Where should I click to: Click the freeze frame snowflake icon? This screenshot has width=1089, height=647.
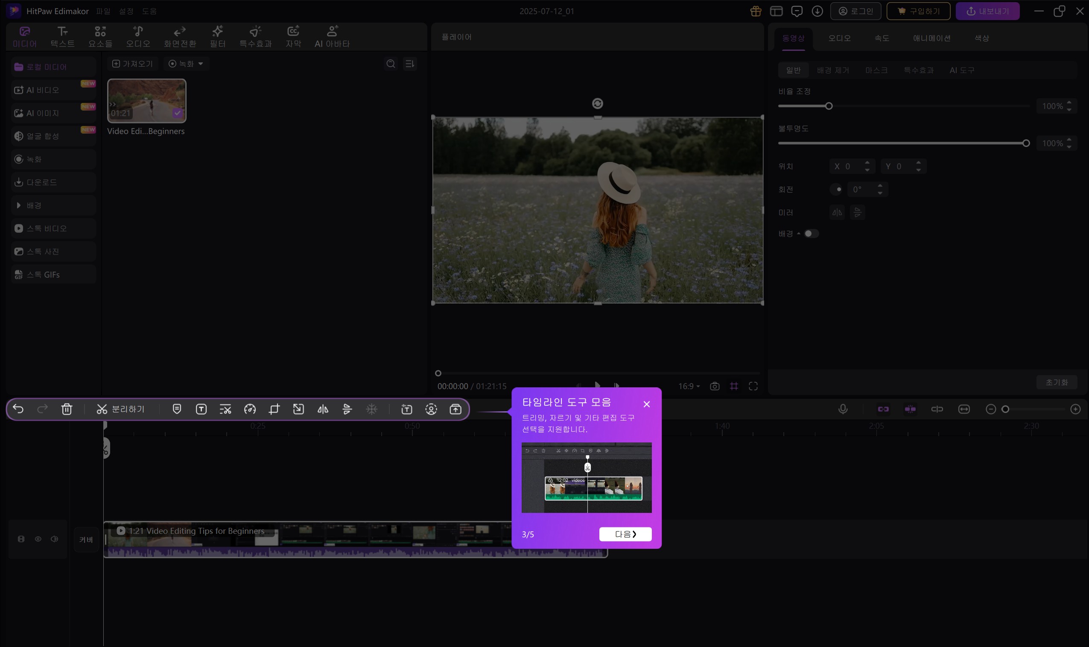coord(372,409)
